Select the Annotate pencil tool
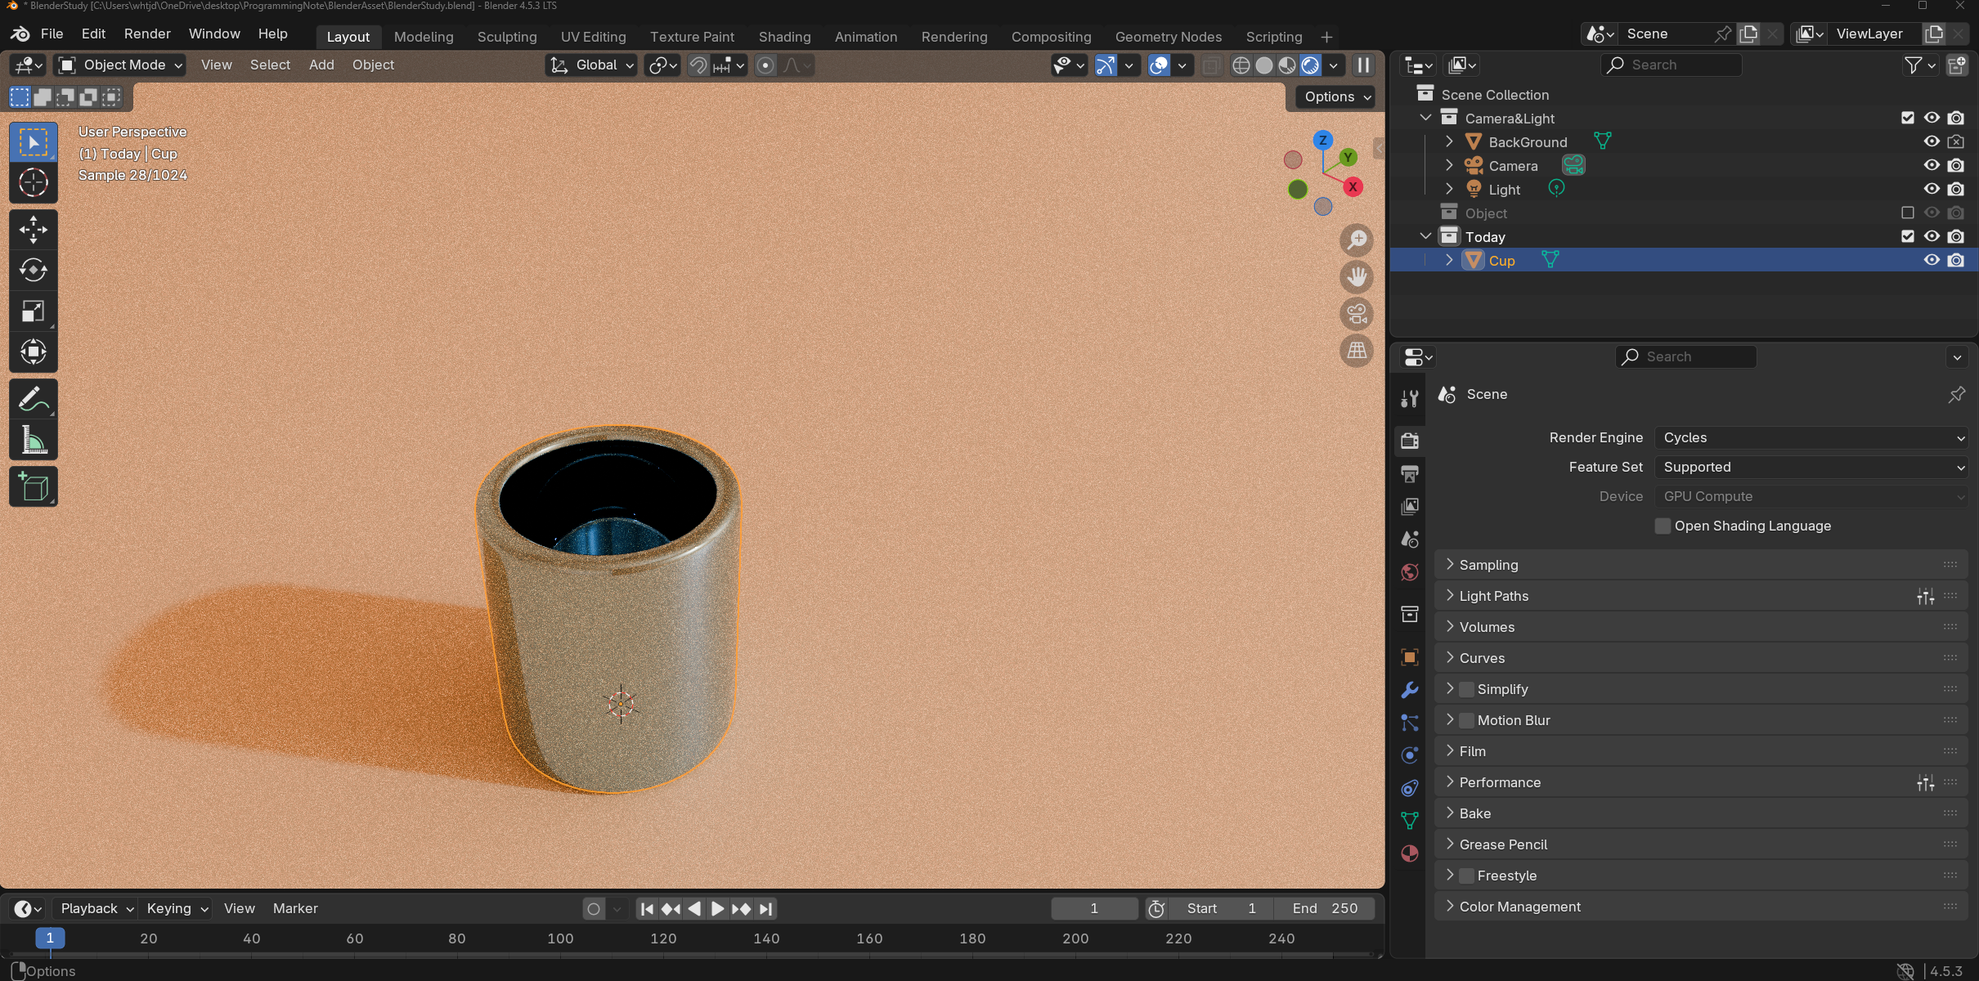The width and height of the screenshot is (1979, 981). 33,400
